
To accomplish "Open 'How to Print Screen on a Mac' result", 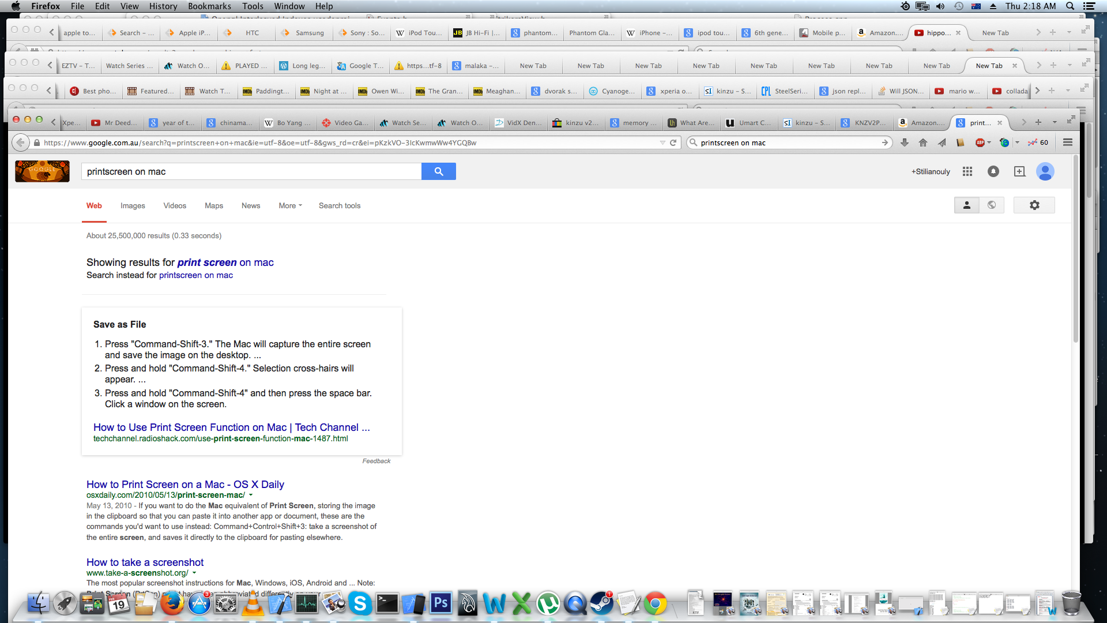I will 185,485.
